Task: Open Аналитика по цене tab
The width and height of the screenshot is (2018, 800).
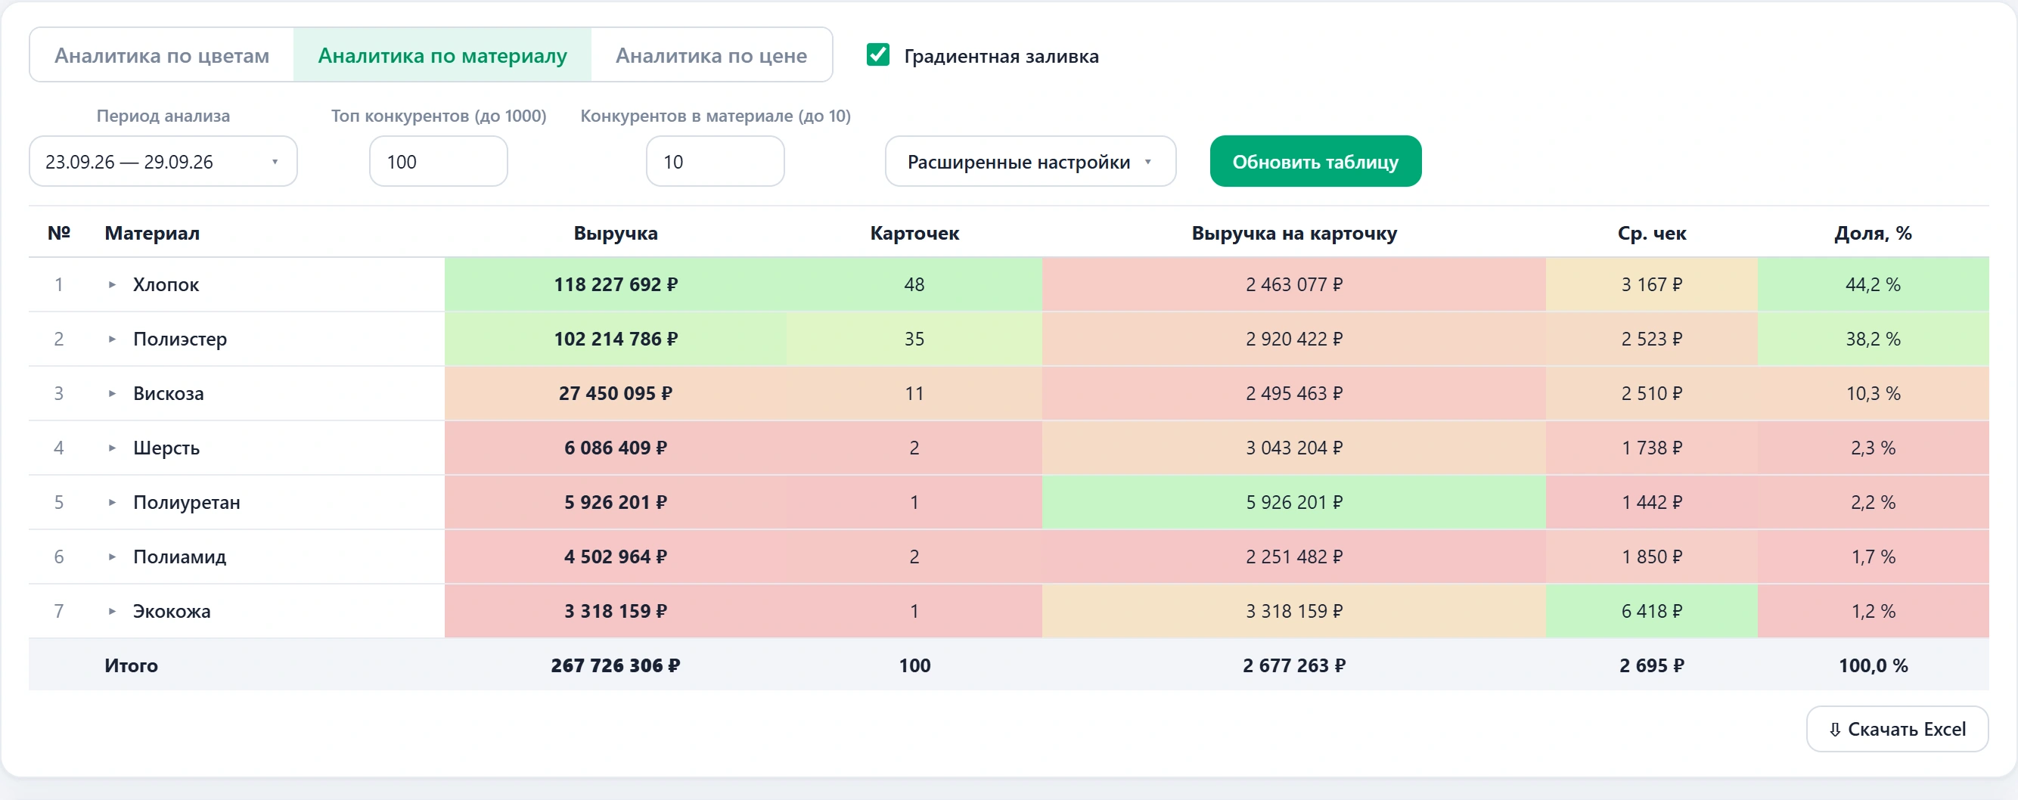Action: click(x=710, y=56)
